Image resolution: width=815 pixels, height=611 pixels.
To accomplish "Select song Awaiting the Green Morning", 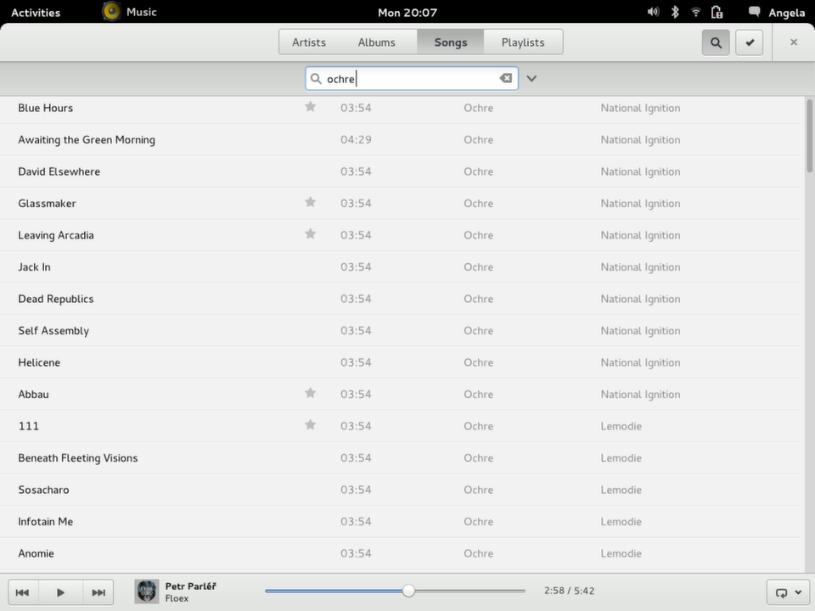I will [400, 140].
